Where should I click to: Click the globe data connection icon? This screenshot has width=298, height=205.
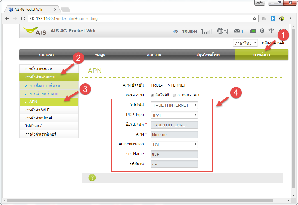[220, 31]
